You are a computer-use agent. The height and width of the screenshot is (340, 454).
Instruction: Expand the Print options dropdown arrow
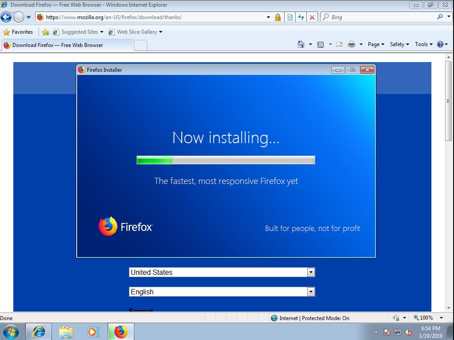(x=361, y=44)
